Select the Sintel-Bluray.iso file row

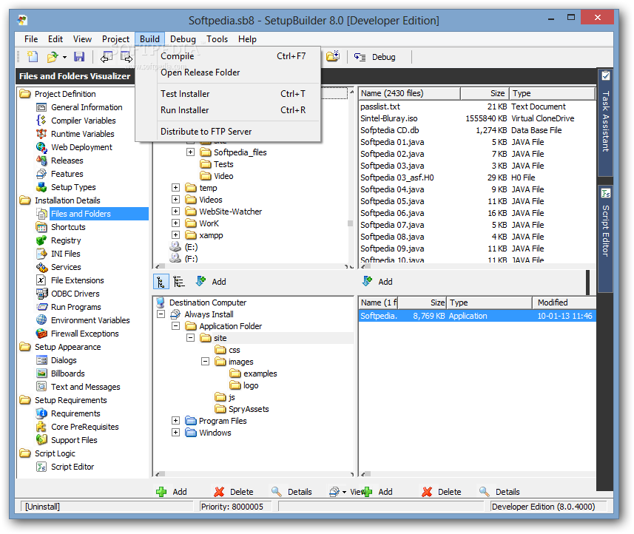click(x=477, y=118)
